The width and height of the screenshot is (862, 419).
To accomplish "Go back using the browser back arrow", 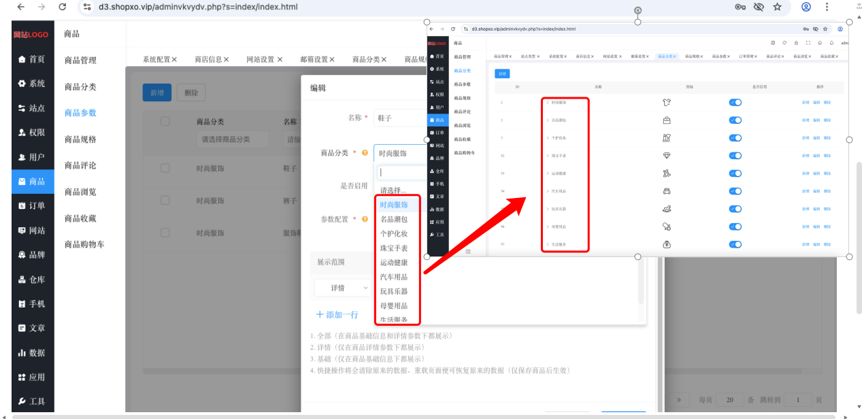I will [x=21, y=7].
